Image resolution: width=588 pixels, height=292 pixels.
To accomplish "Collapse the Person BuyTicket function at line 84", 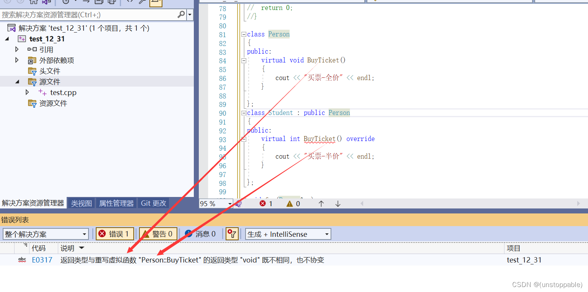I will pyautogui.click(x=244, y=61).
